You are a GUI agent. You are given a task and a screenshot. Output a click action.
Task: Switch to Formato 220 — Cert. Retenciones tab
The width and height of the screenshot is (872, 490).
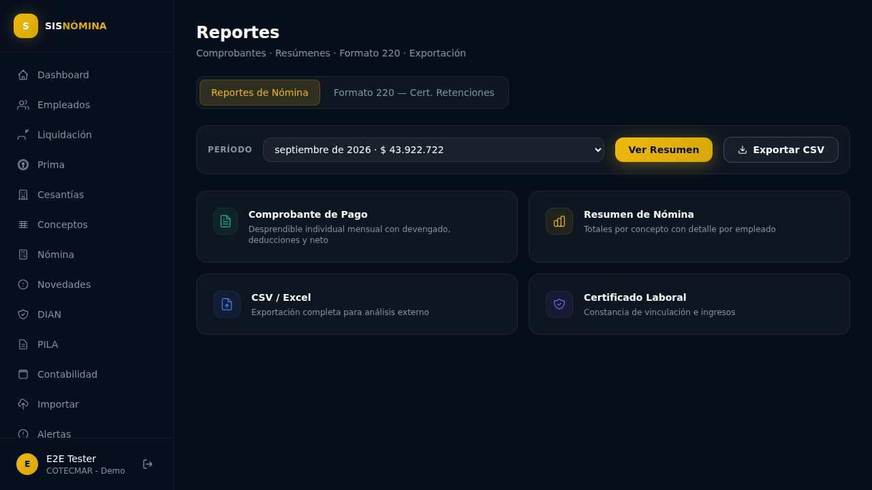[x=414, y=93]
